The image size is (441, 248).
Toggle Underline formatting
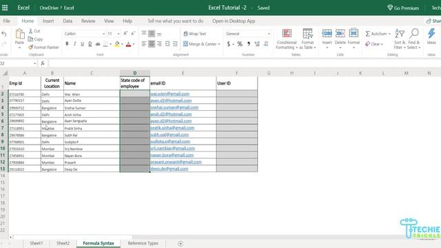click(82, 44)
